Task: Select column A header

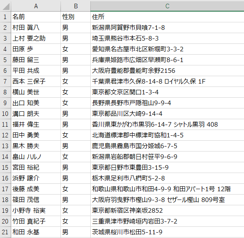Action: click(36, 6)
